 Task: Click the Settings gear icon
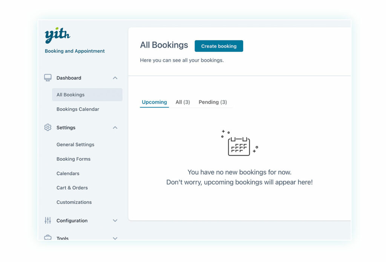48,128
